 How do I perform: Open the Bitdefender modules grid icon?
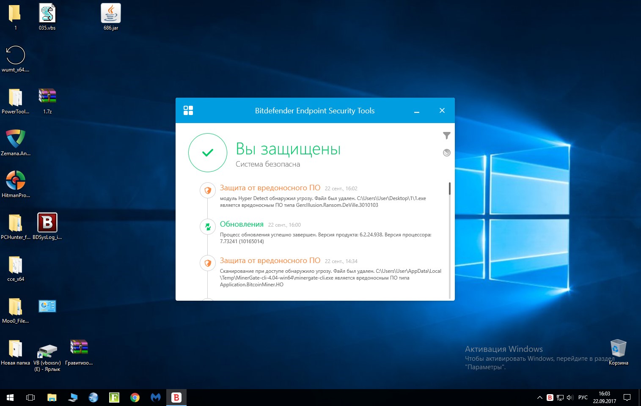point(188,110)
